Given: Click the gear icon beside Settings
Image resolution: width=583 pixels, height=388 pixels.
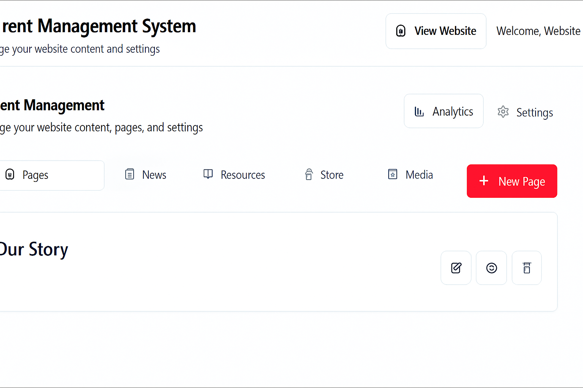Looking at the screenshot, I should [503, 112].
